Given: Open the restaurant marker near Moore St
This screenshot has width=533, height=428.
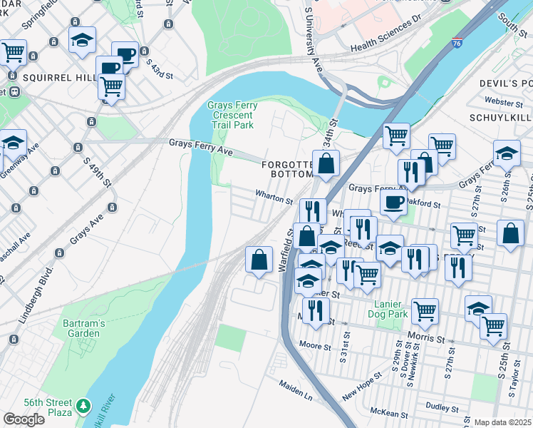Looking at the screenshot, I should 316,313.
